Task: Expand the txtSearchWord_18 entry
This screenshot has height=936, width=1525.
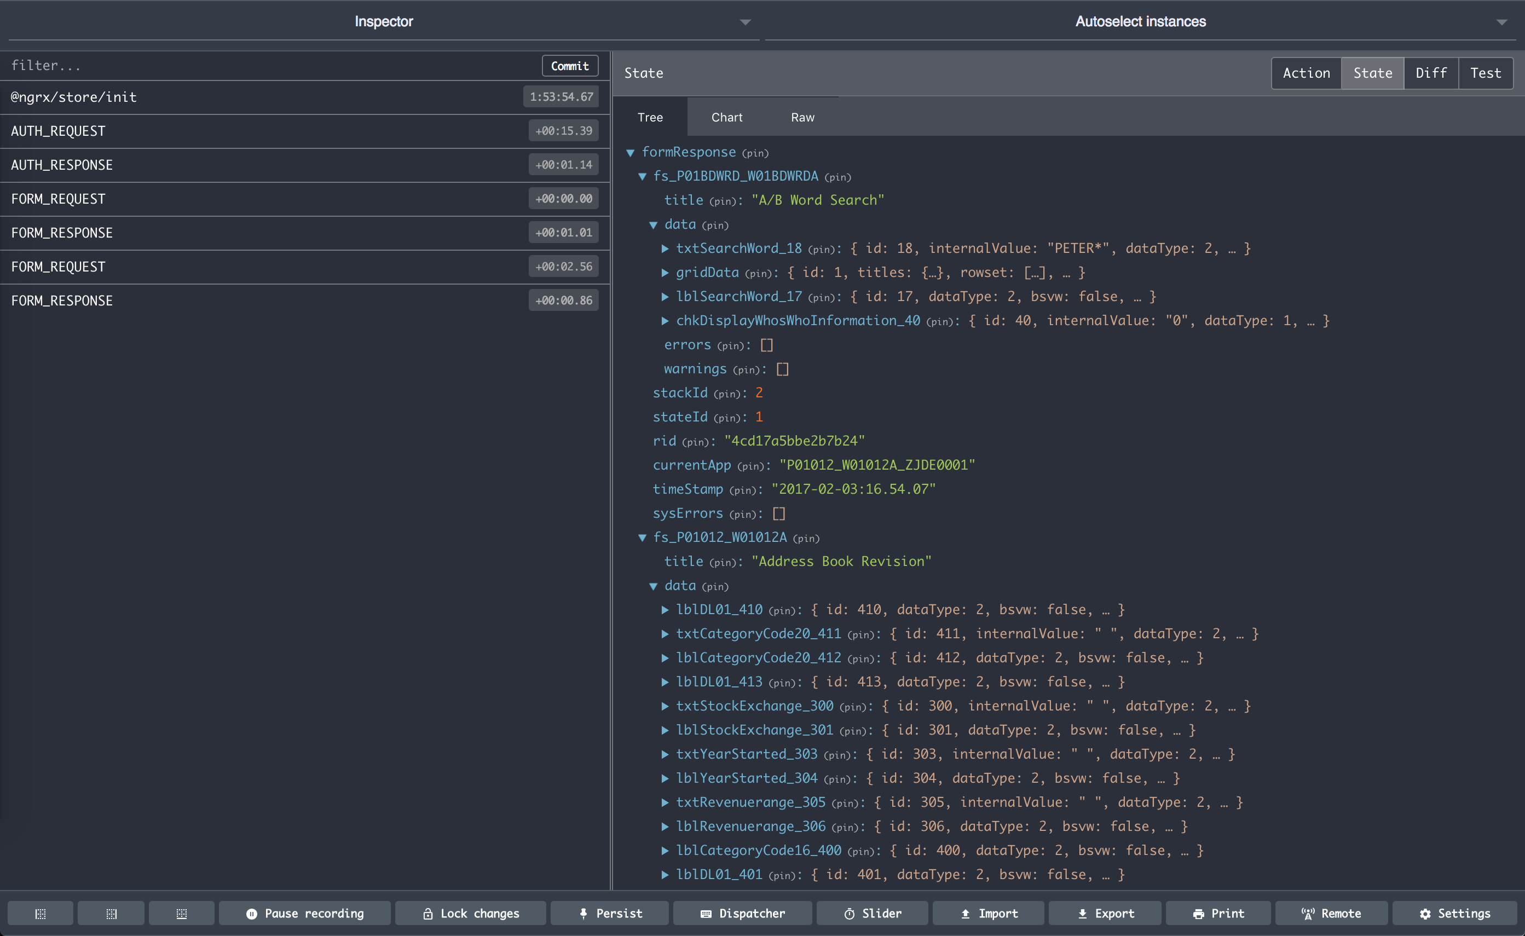Action: coord(665,249)
